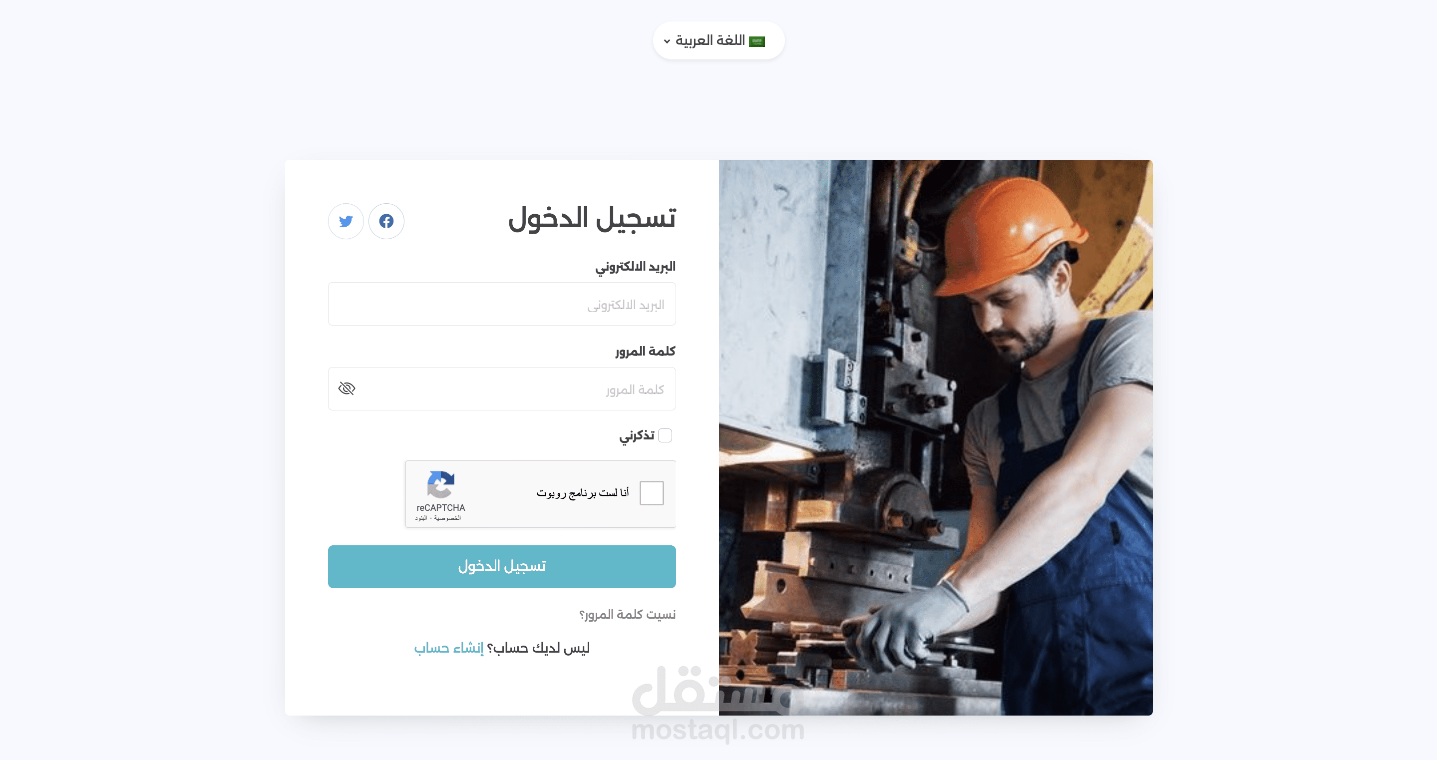Viewport: 1437px width, 760px height.
Task: Click the bold كلمة المرور field label
Action: pyautogui.click(x=646, y=351)
